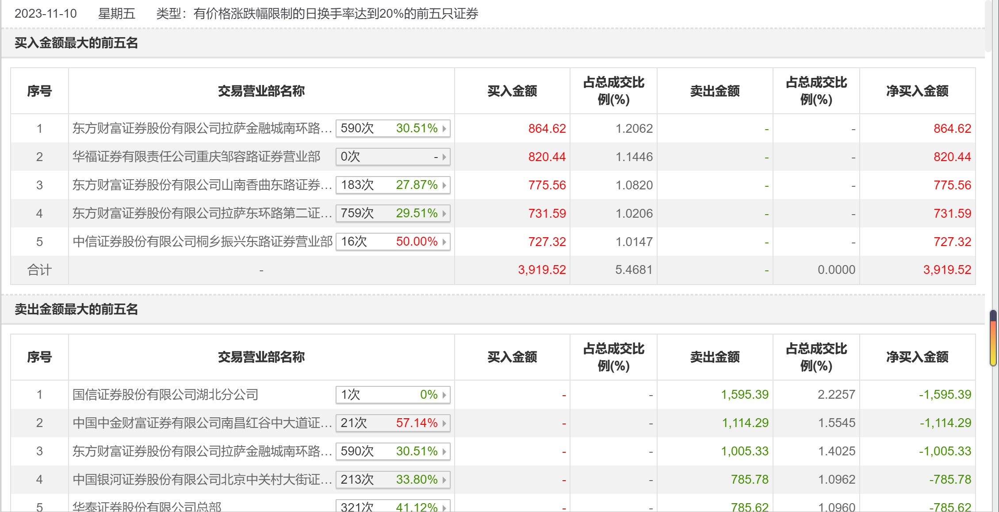The image size is (999, 512).
Task: Click arrow icon beside 1次 0%
Action: (x=444, y=394)
